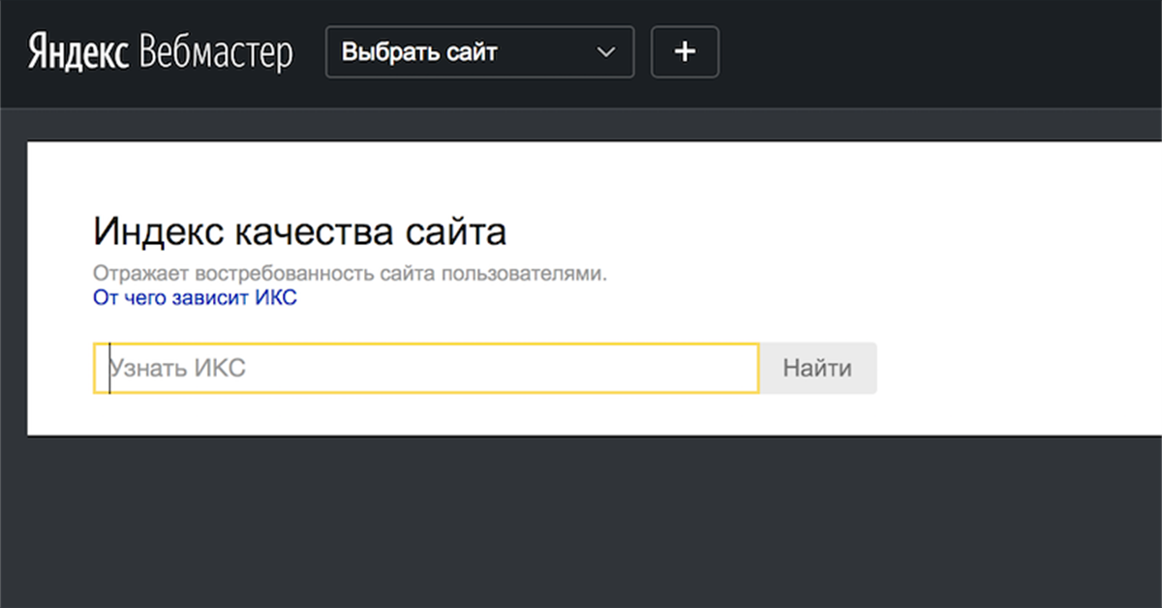Start the ИКС search with Найти
The height and width of the screenshot is (608, 1162).
817,369
